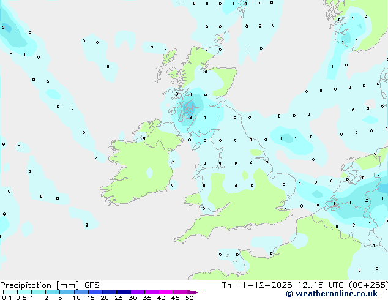This screenshot has height=300, width=388.
Task: Click the '12..15 UTC' time label
Action: click(321, 285)
